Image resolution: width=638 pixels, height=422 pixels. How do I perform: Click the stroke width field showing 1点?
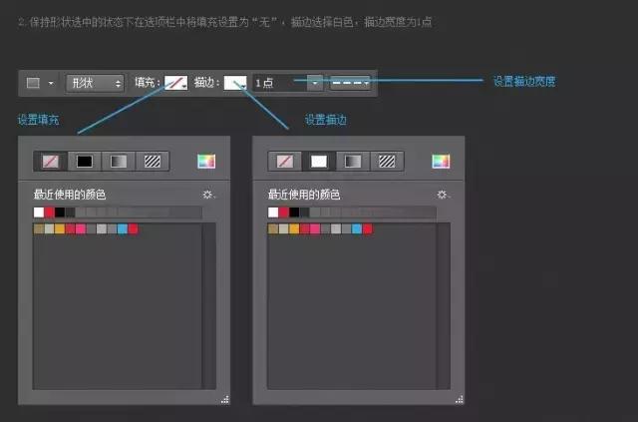[279, 83]
